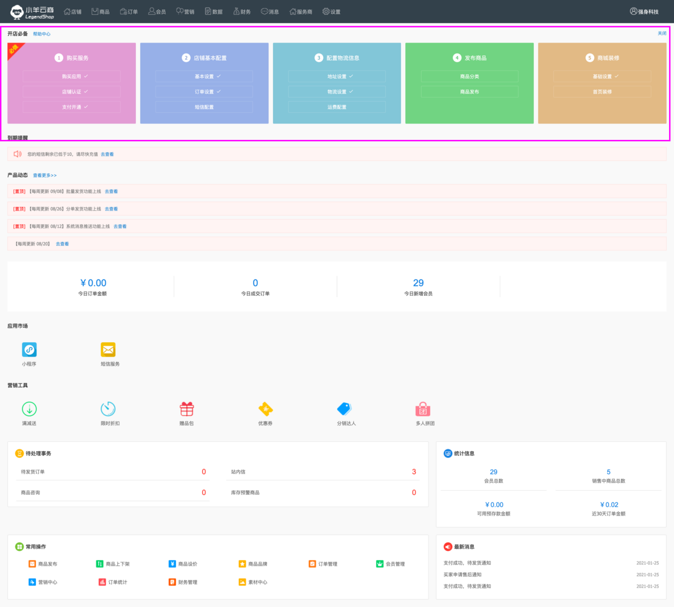Open the 优惠券 coupon icon
The width and height of the screenshot is (674, 607).
tap(265, 409)
